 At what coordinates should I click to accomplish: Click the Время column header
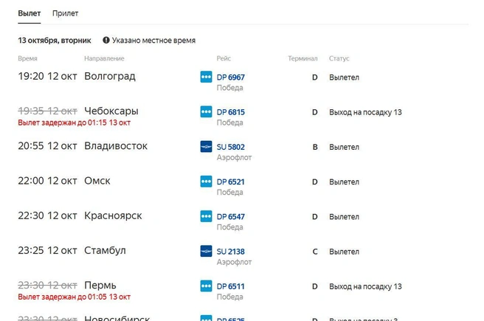[27, 58]
